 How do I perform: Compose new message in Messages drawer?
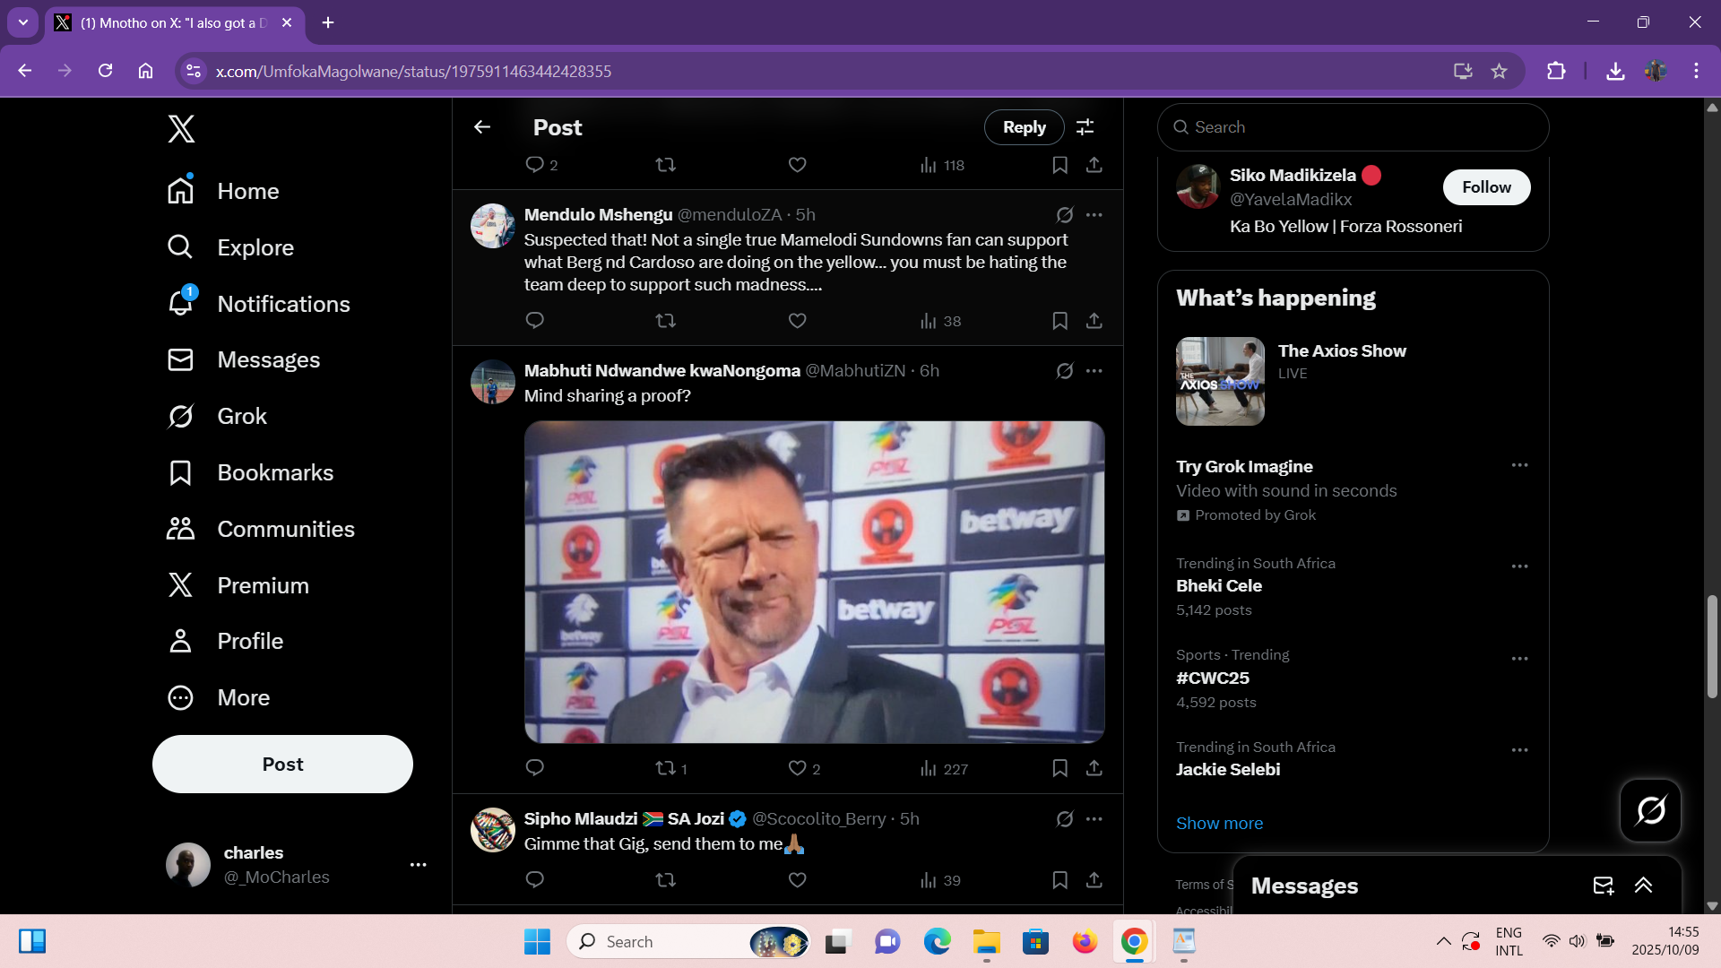coord(1603,886)
